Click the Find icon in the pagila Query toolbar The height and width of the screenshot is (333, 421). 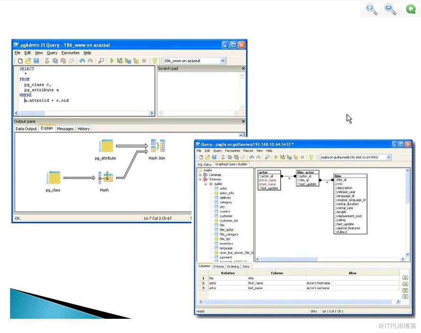coord(267,157)
